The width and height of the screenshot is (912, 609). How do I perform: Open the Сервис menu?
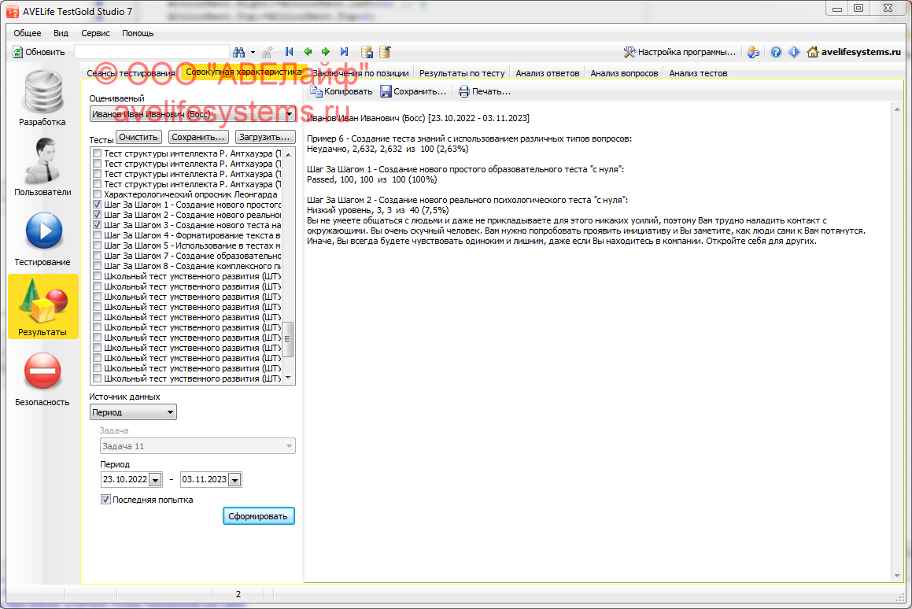click(x=95, y=33)
